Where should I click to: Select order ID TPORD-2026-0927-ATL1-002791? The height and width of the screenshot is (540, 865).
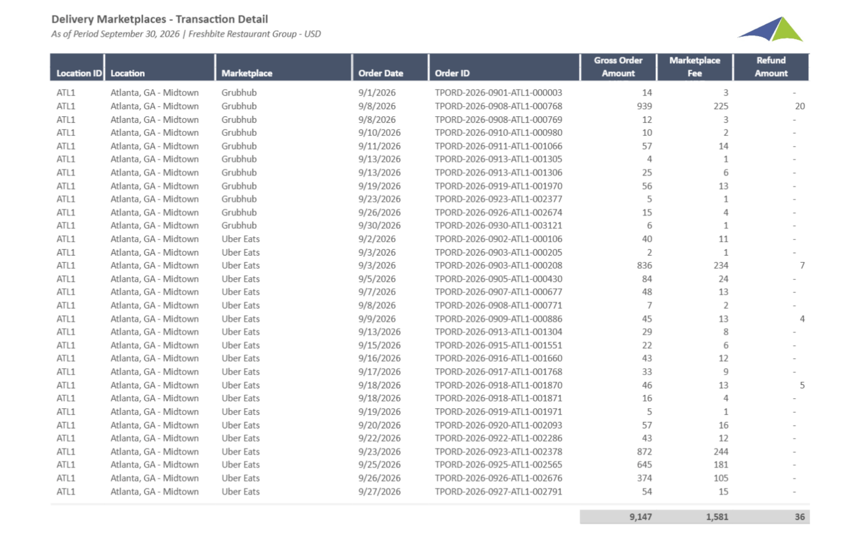(498, 491)
